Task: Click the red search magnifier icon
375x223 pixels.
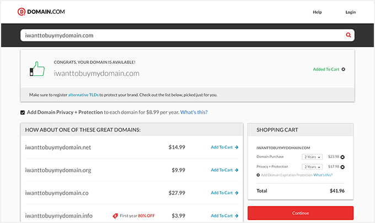Action: click(x=348, y=35)
